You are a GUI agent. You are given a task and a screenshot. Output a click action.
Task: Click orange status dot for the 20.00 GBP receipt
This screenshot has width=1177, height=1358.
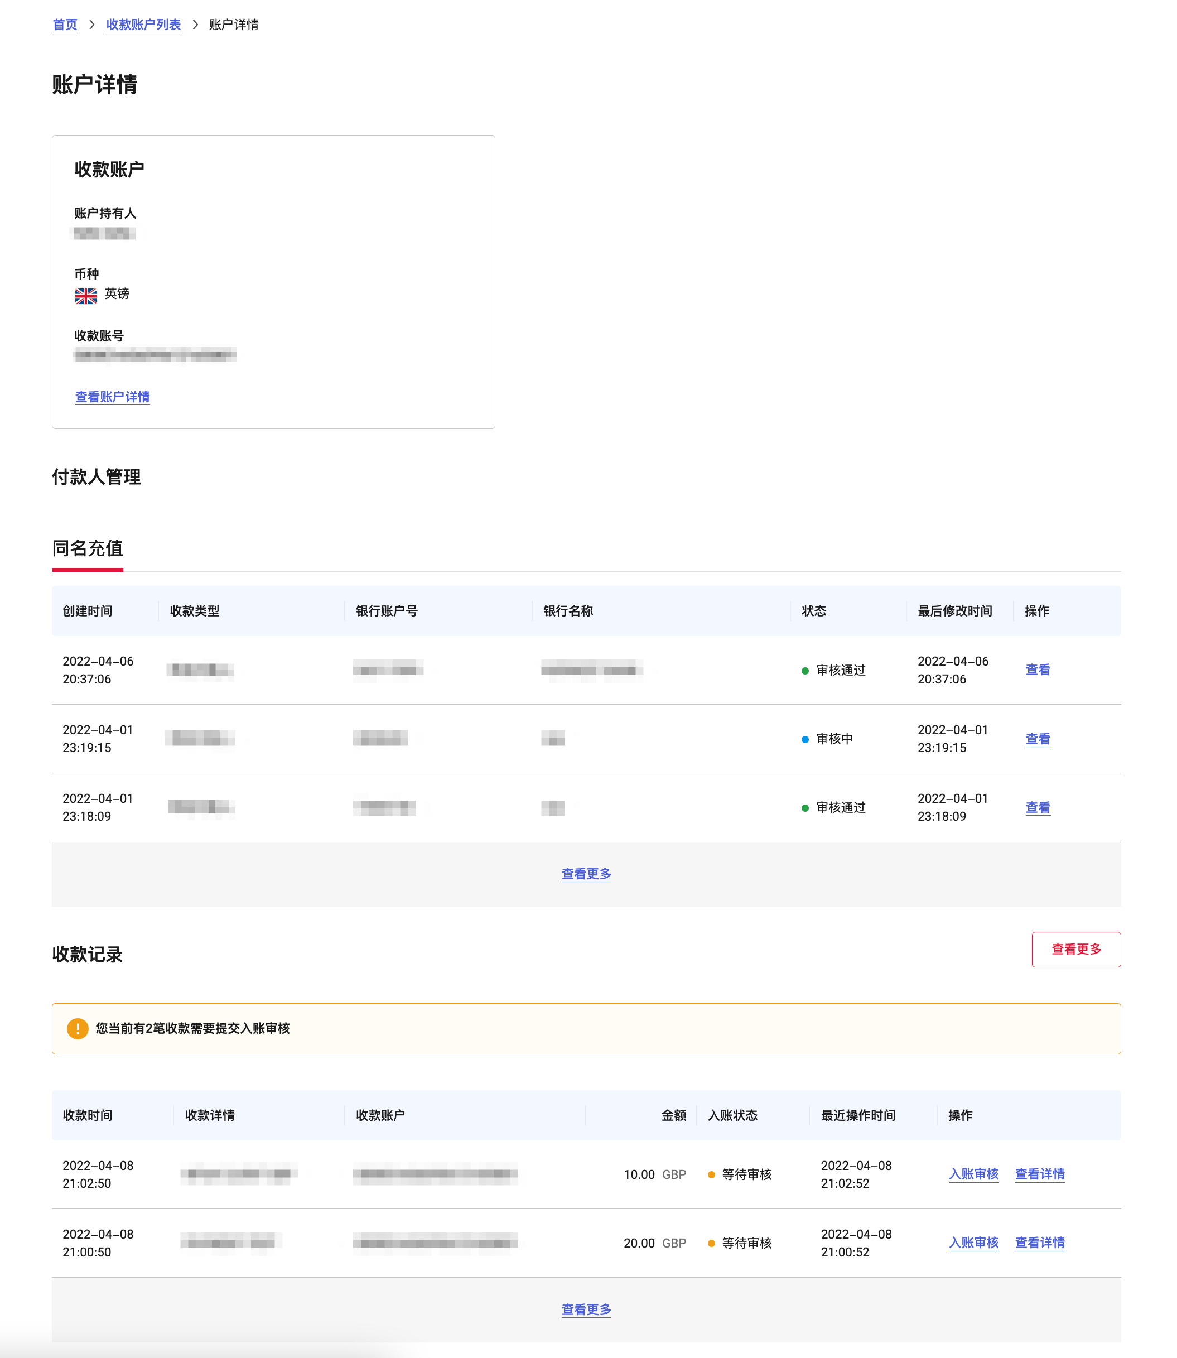pos(711,1243)
